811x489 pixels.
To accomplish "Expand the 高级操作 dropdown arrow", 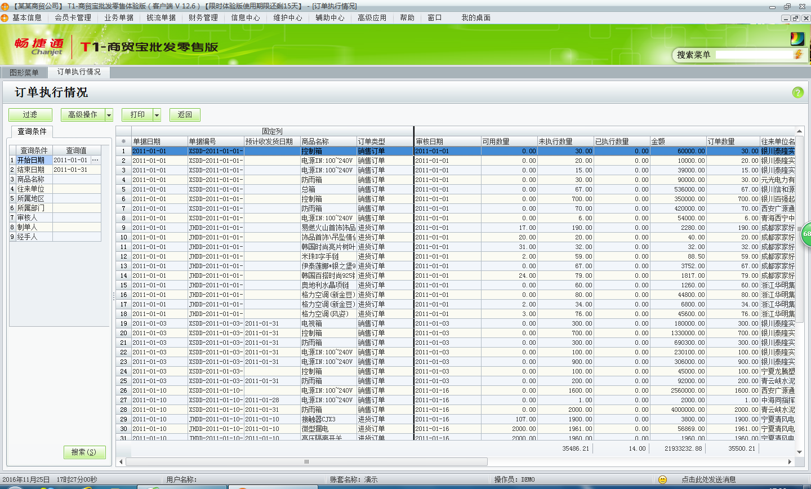I will [x=109, y=115].
